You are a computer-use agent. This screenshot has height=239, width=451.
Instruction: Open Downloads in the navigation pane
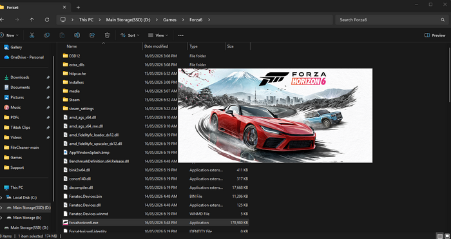tap(20, 77)
